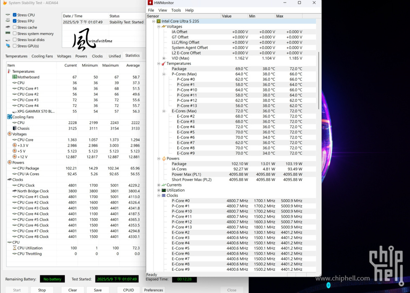Expand the Utilization tree node
The height and width of the screenshot is (293, 410).
[x=159, y=190]
